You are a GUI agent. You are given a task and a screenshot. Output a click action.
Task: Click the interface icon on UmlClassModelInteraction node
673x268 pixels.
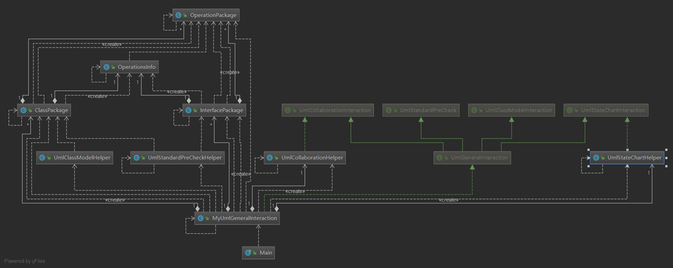(474, 110)
